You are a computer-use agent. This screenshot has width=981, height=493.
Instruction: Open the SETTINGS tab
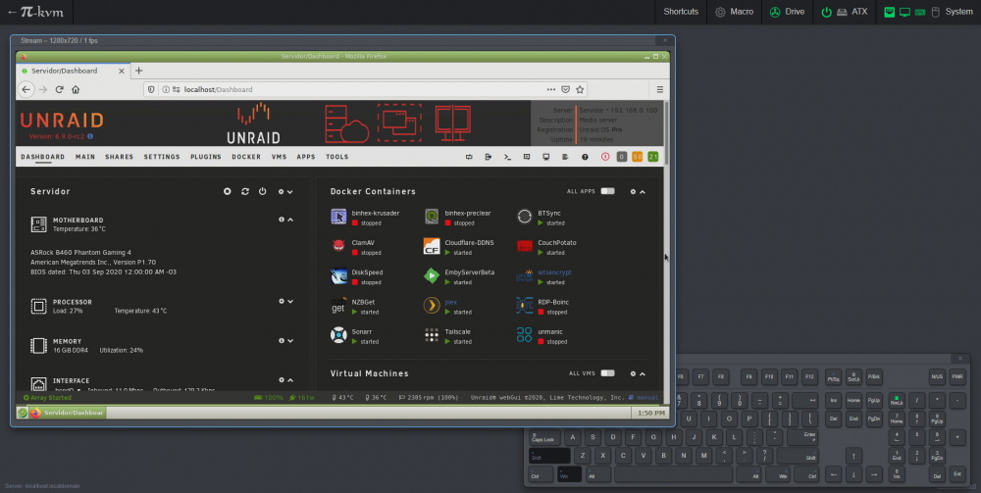(162, 157)
